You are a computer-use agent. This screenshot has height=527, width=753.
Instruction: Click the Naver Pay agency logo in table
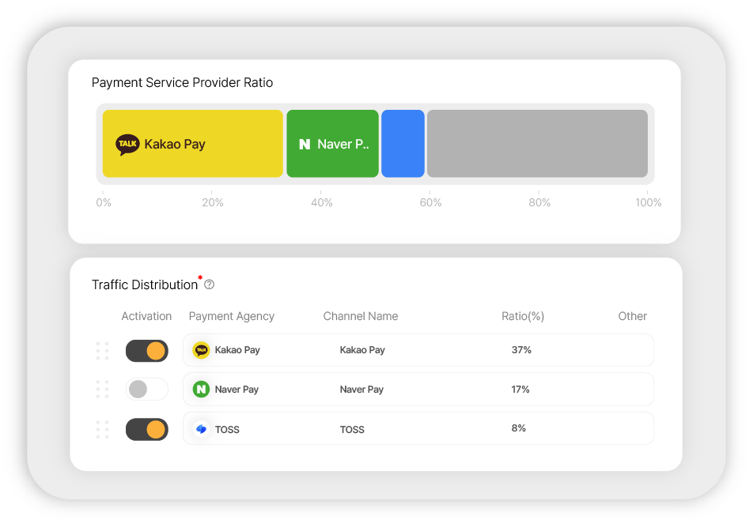coord(201,390)
